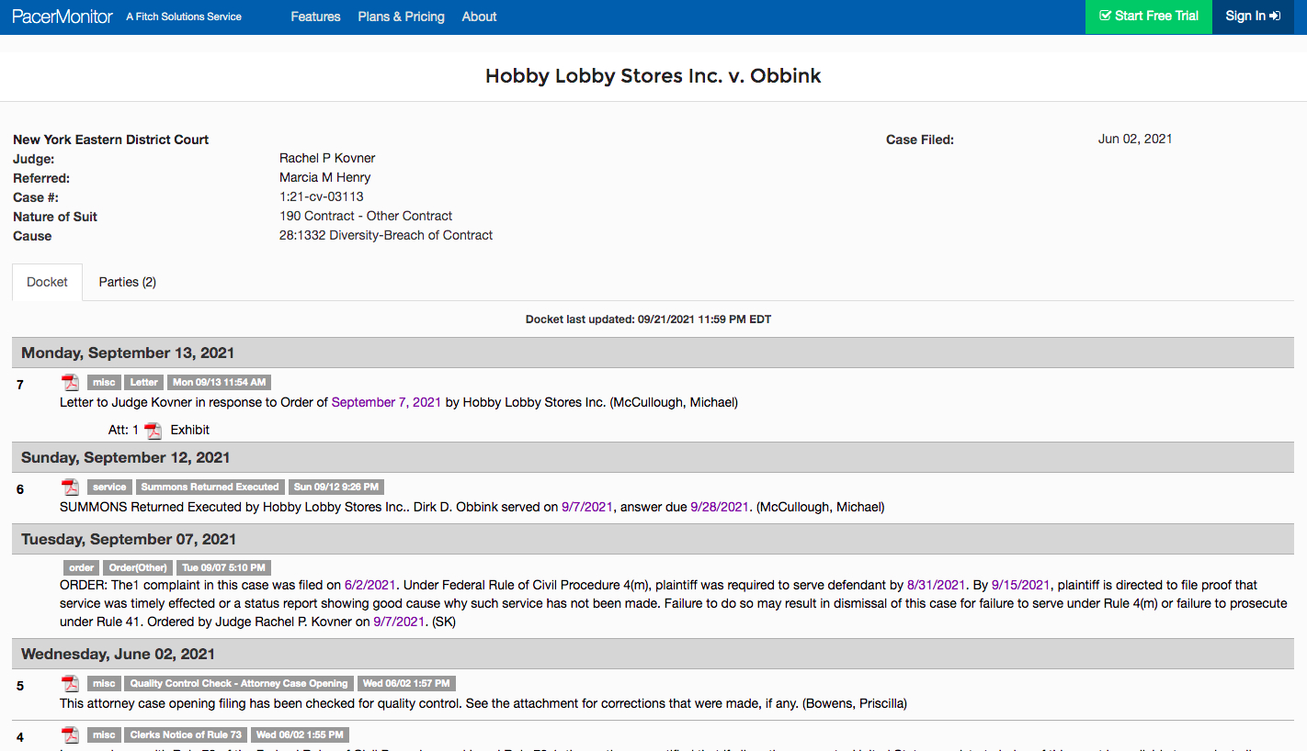Screen dimensions: 1307x751
Task: Open the Exhibit attachment PDF icon
Action: coord(153,431)
